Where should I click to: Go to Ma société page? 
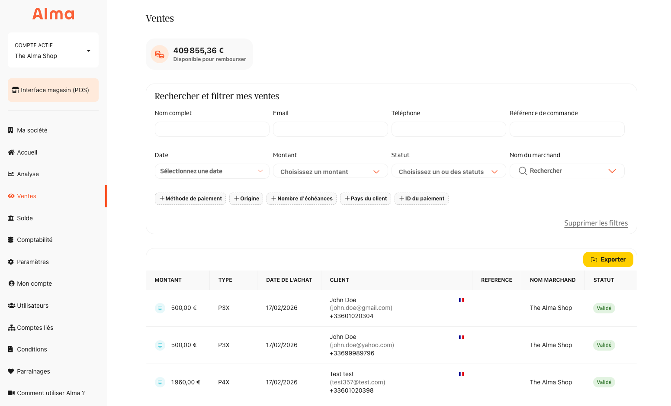(32, 130)
